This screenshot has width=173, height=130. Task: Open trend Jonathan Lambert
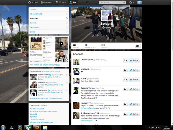(x=37, y=120)
